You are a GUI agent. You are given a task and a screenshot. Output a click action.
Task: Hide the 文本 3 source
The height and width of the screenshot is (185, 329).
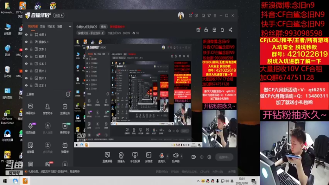point(26,49)
